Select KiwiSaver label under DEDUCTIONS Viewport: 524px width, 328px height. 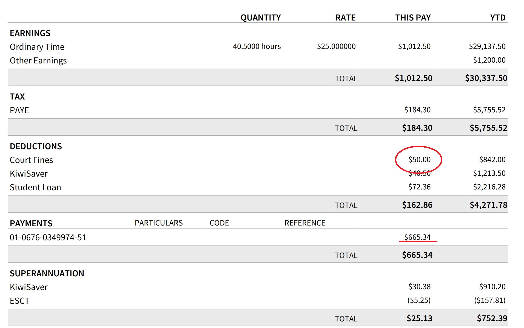coord(29,174)
